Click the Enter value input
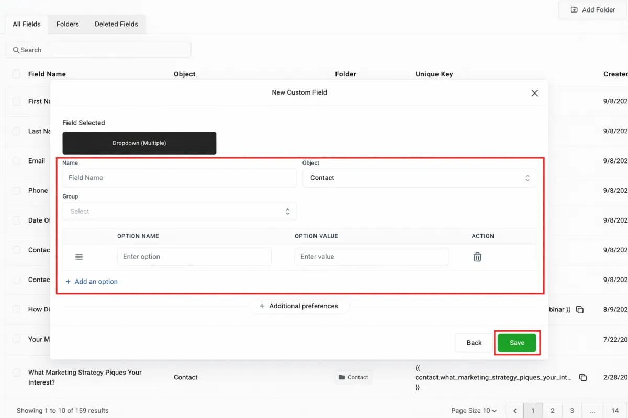This screenshot has height=418, width=628. [372, 257]
